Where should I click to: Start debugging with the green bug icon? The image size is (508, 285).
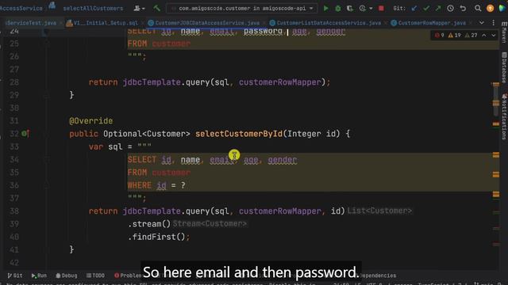(x=338, y=9)
